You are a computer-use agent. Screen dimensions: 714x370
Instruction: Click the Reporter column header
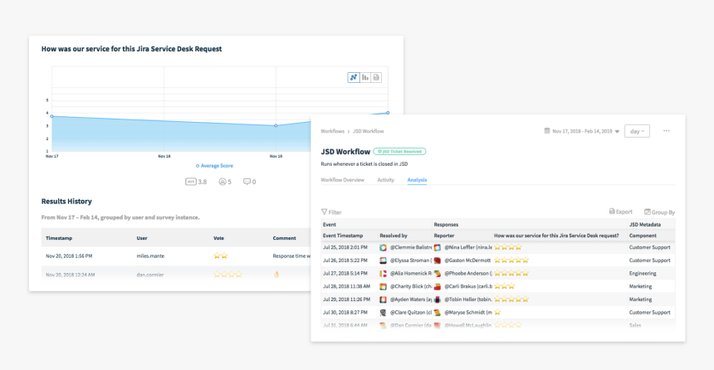point(444,236)
